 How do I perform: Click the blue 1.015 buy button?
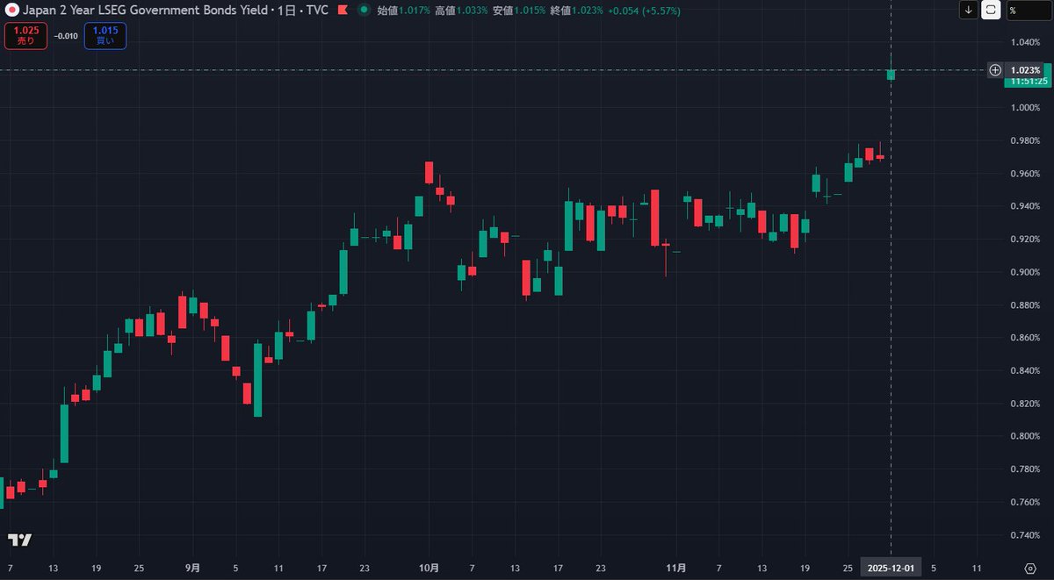[105, 36]
